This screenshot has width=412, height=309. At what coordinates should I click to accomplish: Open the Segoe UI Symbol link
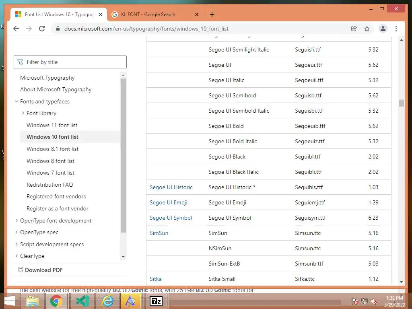pos(171,218)
